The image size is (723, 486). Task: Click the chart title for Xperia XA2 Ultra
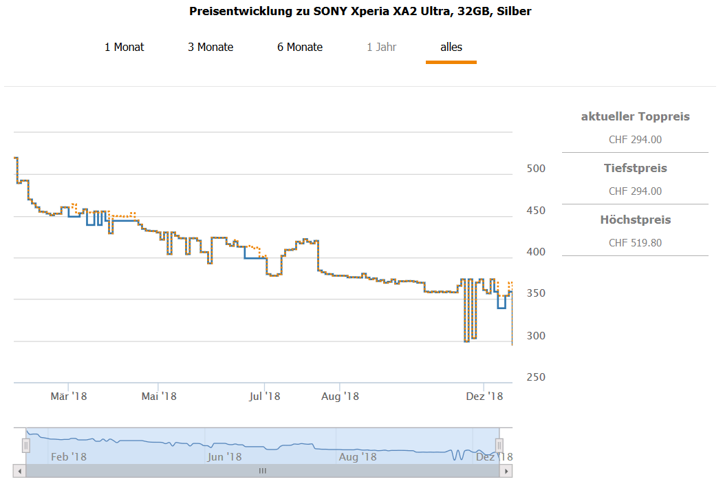point(360,12)
